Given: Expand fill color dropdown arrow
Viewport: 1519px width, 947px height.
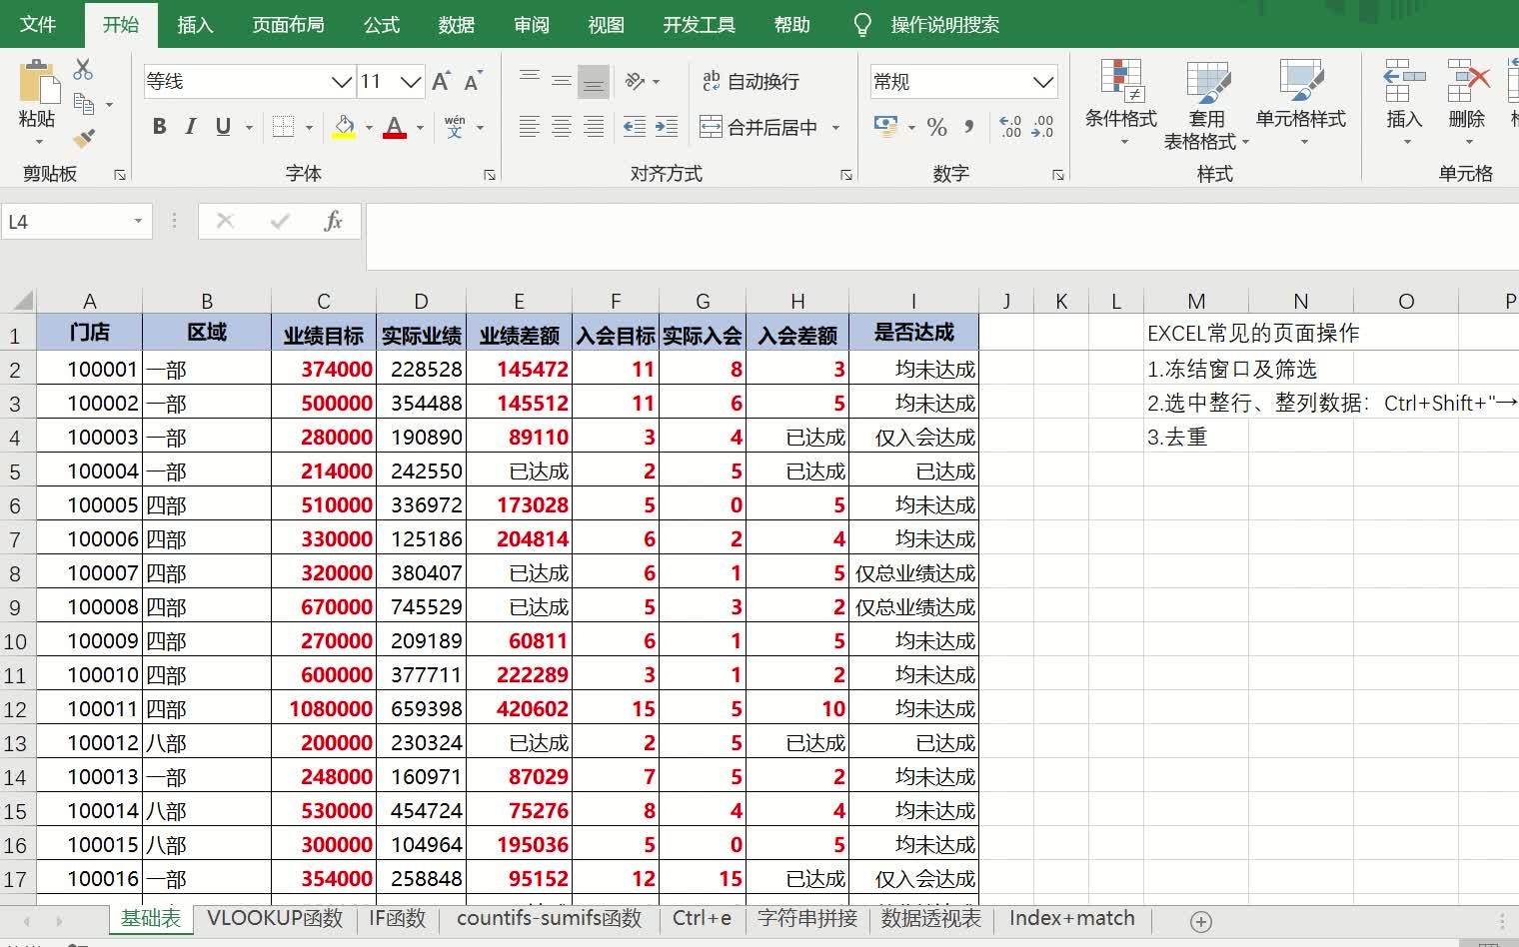Looking at the screenshot, I should click(369, 128).
